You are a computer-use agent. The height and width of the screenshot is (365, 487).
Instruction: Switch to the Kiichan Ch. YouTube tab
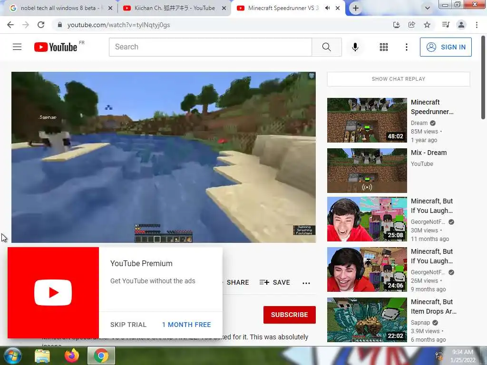[174, 8]
